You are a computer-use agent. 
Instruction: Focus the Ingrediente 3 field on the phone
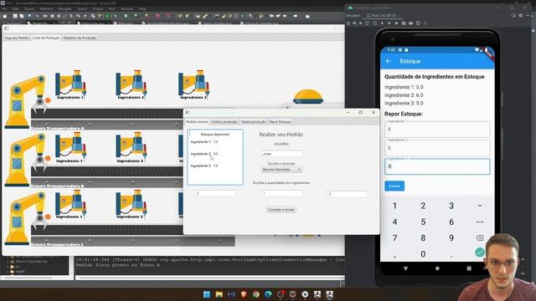point(437,166)
